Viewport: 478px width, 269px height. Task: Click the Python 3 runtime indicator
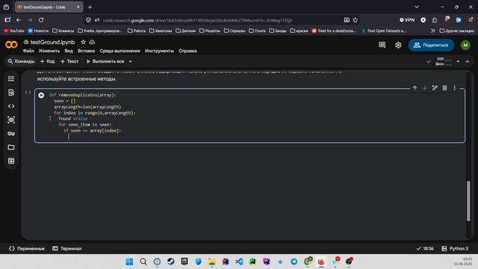pos(455,249)
